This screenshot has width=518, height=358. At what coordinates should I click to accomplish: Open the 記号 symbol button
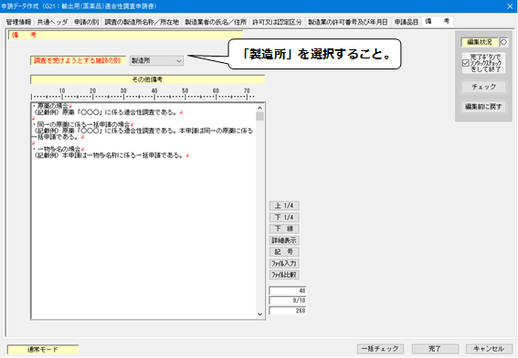(x=284, y=252)
